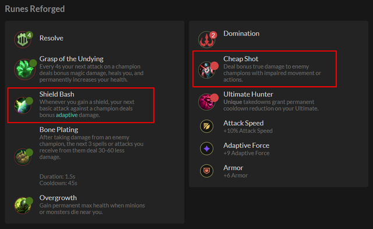Viewport: 373px width, 229px height.
Task: Open the Grasp of the Undying title
Action: point(71,59)
